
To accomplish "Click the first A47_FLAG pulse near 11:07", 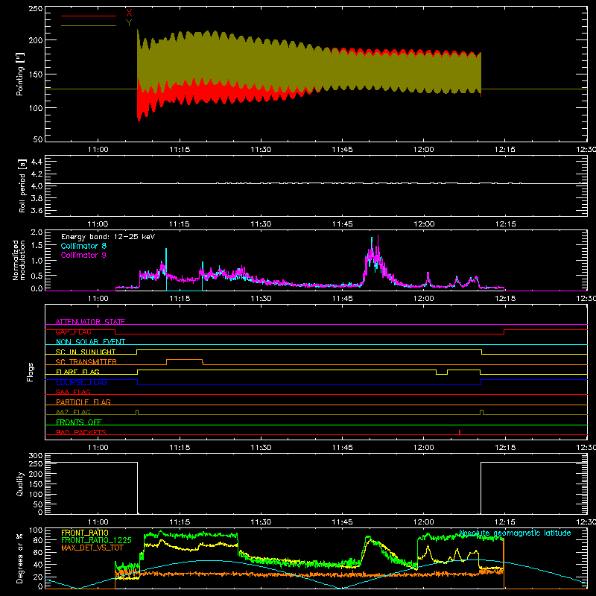I will (137, 412).
